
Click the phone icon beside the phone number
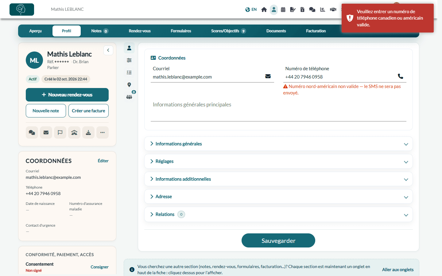(x=401, y=76)
